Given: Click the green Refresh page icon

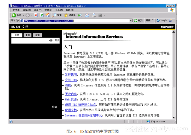Looking at the screenshot, I should [x=42, y=15].
